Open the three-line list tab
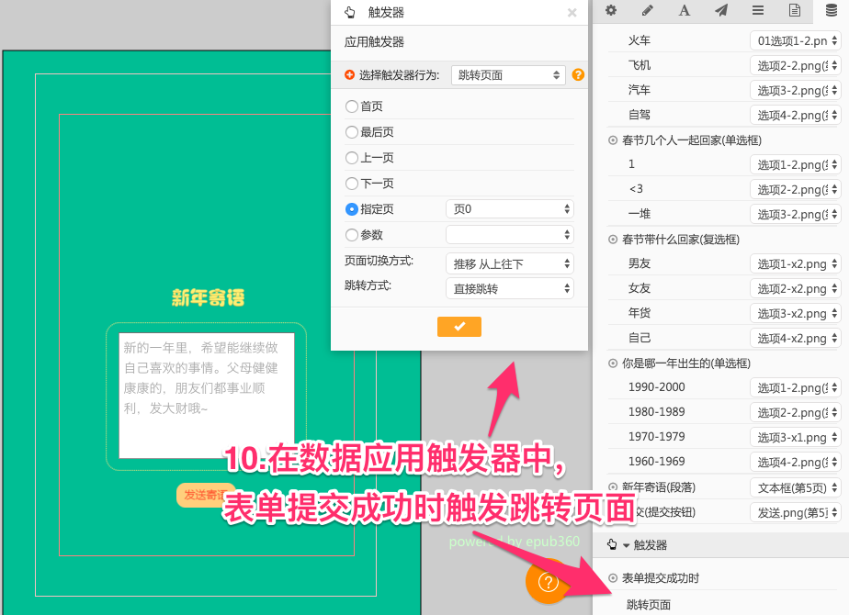Screen dimensions: 849x615 (758, 11)
